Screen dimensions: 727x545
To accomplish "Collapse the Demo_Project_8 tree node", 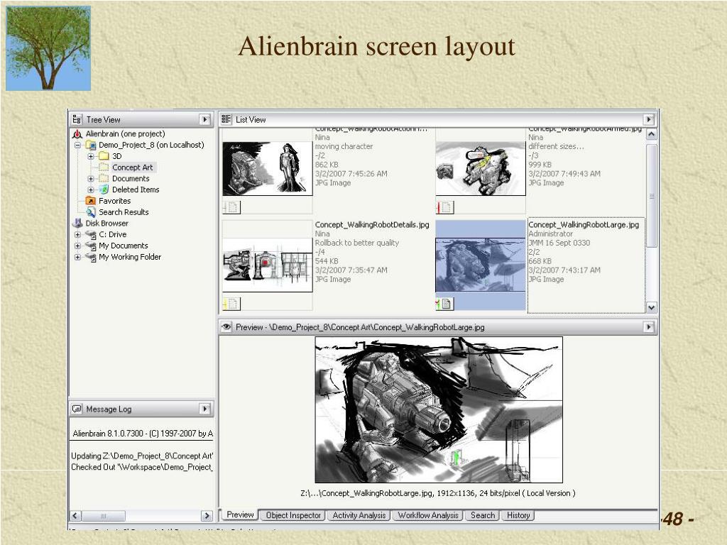I will click(78, 145).
